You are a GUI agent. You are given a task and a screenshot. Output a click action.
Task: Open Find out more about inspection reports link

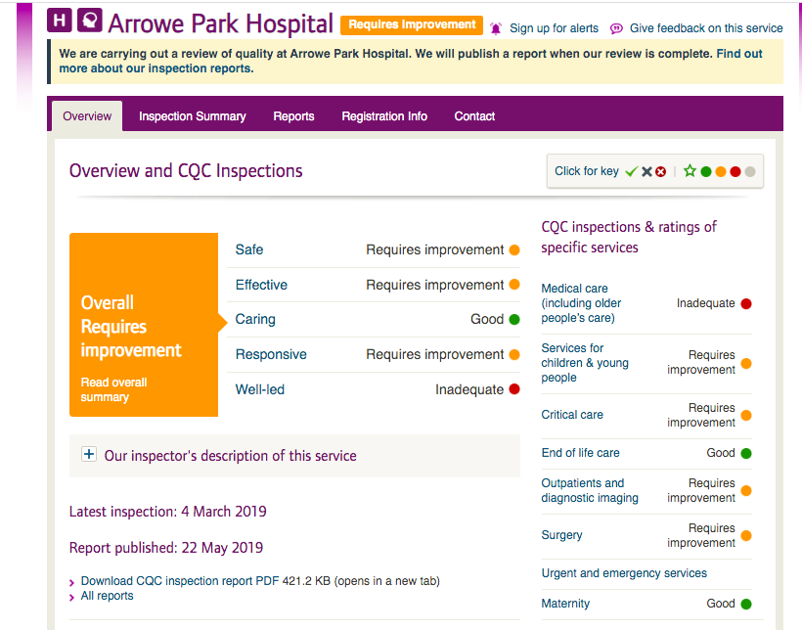[411, 61]
